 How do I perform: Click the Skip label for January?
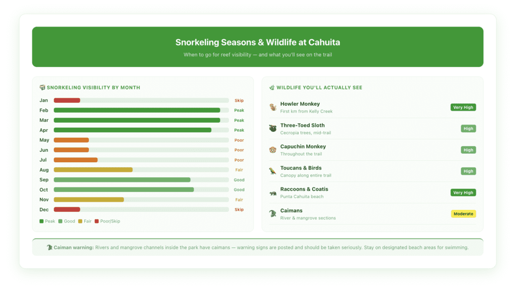[239, 101]
